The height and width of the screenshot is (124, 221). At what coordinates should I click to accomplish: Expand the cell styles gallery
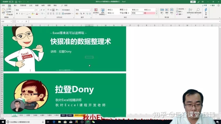click(157, 14)
